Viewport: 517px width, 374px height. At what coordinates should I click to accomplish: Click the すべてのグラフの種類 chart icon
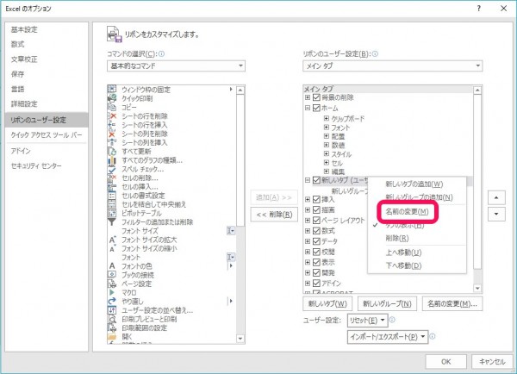(x=112, y=160)
